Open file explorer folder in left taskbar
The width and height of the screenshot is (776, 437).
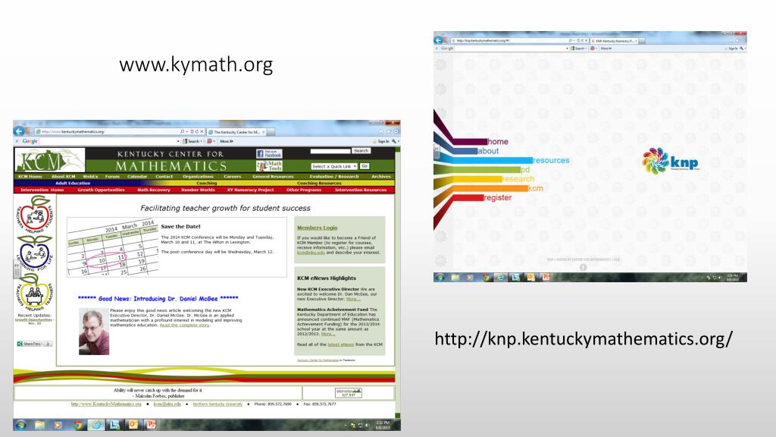39,425
